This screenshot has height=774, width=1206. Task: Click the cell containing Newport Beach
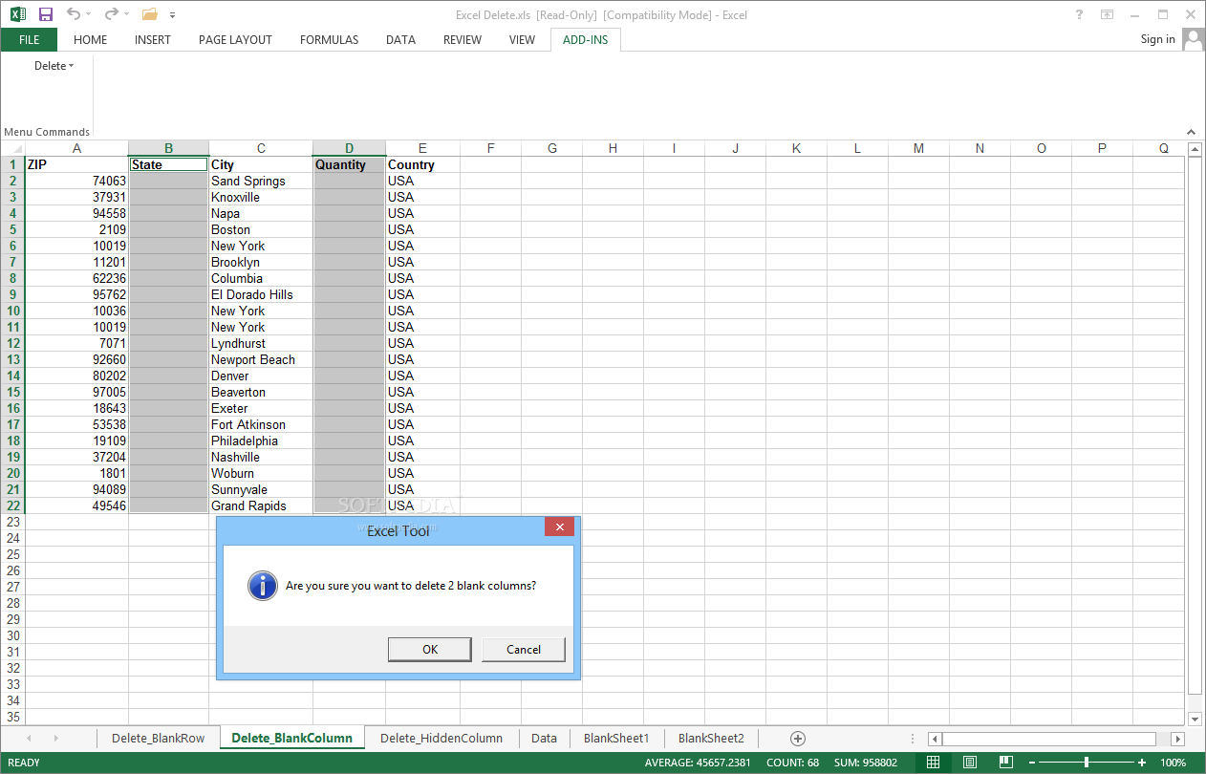[261, 359]
